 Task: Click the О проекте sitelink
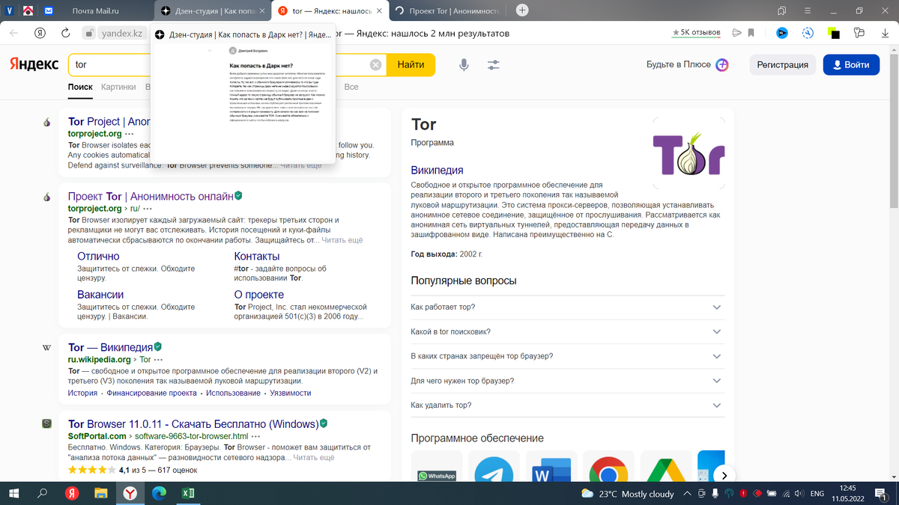(x=259, y=295)
